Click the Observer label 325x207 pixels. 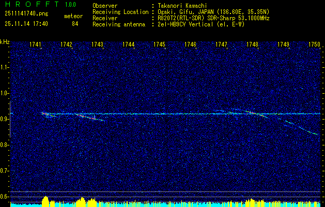(105, 6)
